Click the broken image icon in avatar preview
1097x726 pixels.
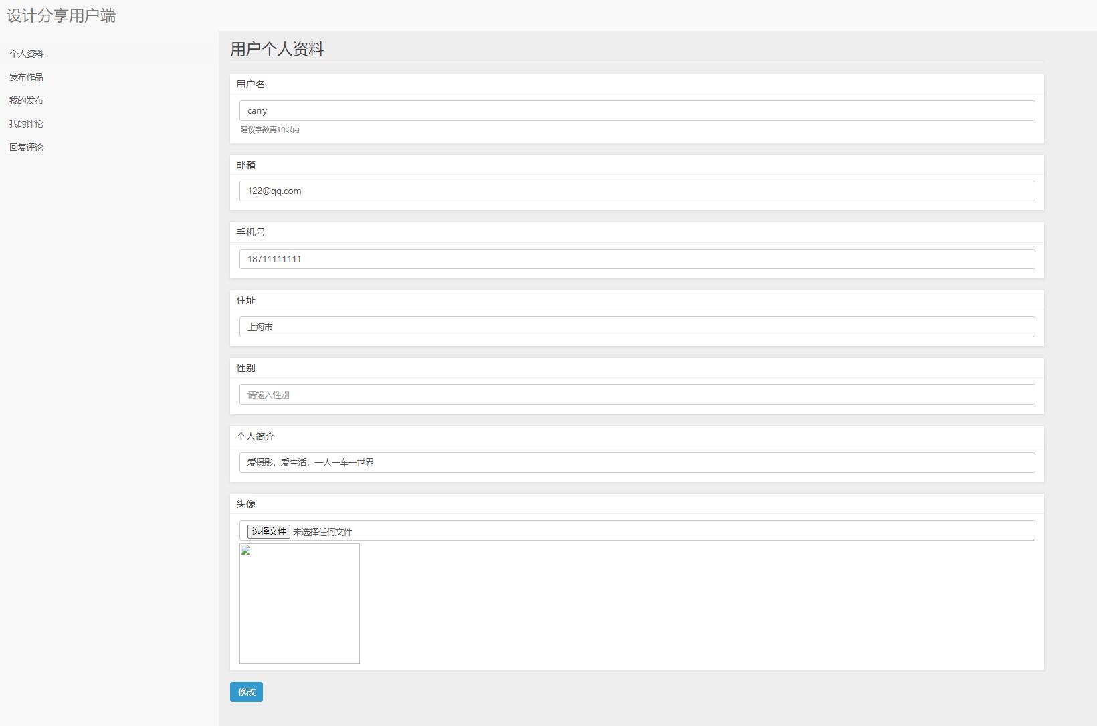click(x=245, y=550)
